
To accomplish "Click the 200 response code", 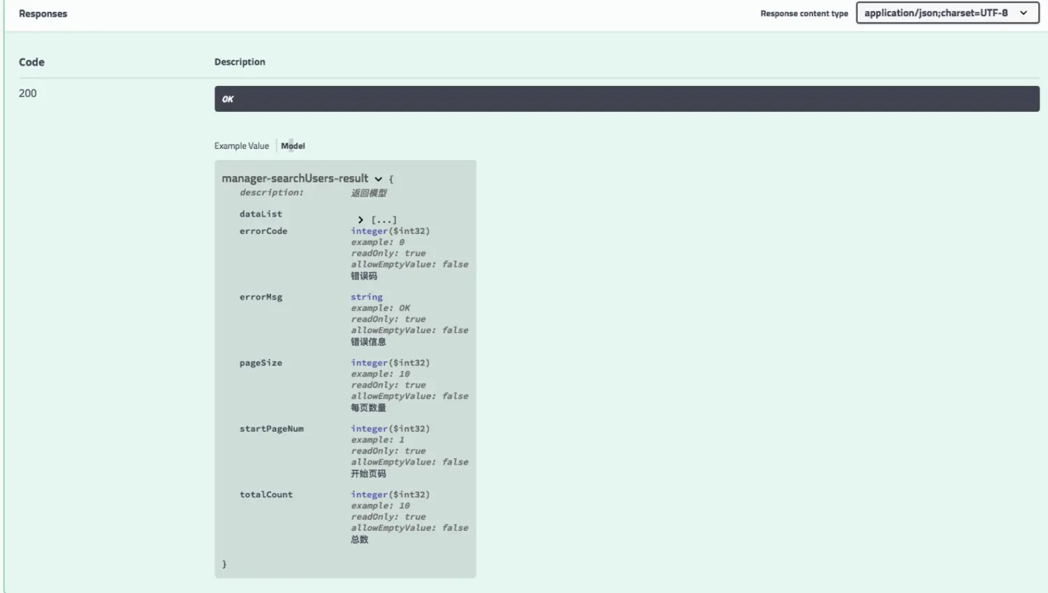I will [28, 93].
